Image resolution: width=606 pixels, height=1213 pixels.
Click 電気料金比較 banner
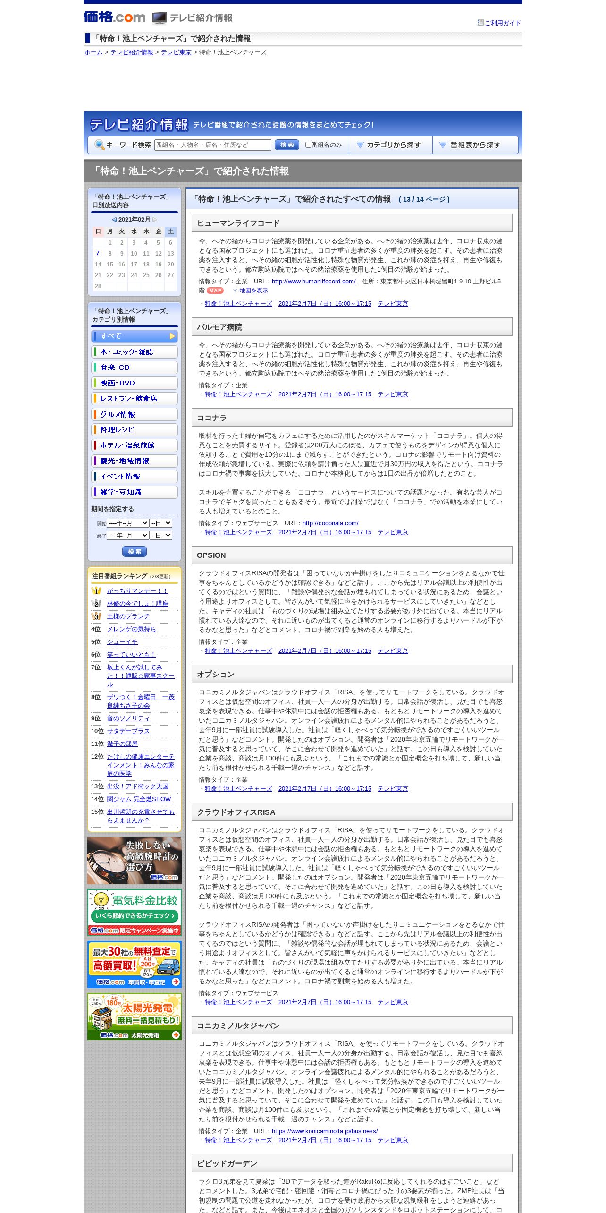(135, 913)
